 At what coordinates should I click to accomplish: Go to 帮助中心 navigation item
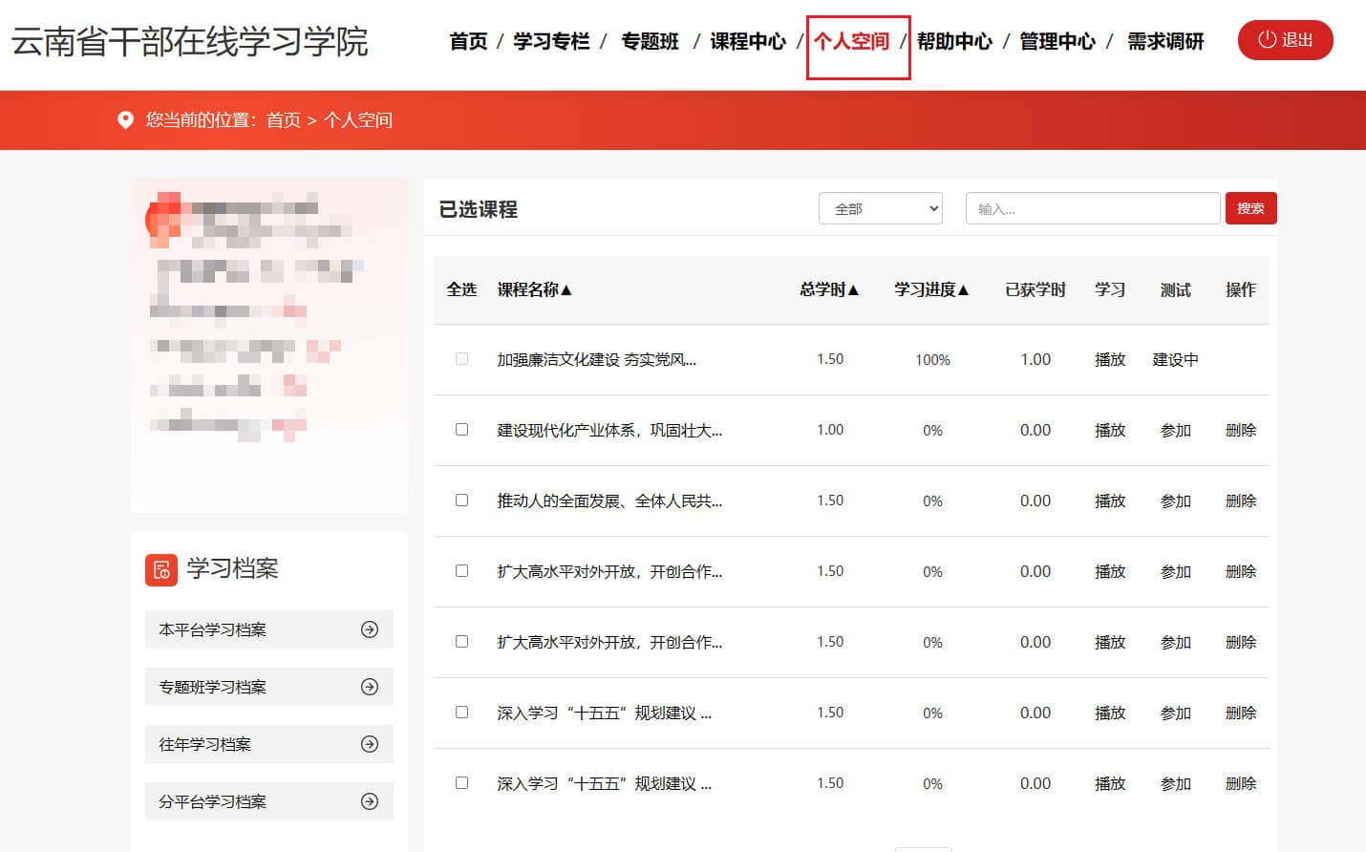(954, 41)
